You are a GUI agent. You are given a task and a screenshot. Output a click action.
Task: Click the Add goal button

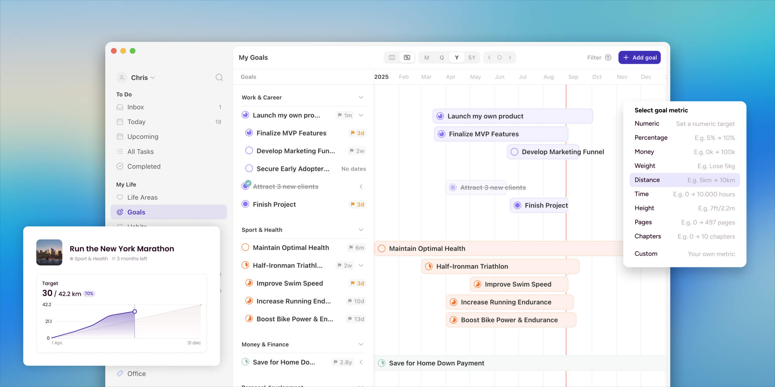click(x=639, y=57)
